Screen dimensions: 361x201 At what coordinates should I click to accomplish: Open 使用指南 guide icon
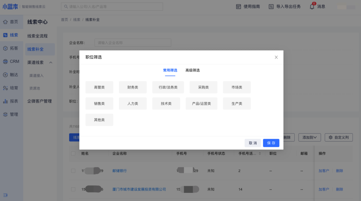[x=239, y=6]
